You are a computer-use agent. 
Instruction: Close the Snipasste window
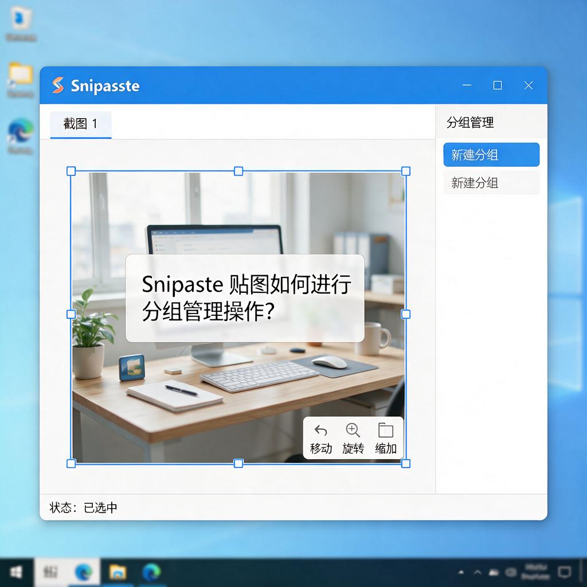(529, 85)
